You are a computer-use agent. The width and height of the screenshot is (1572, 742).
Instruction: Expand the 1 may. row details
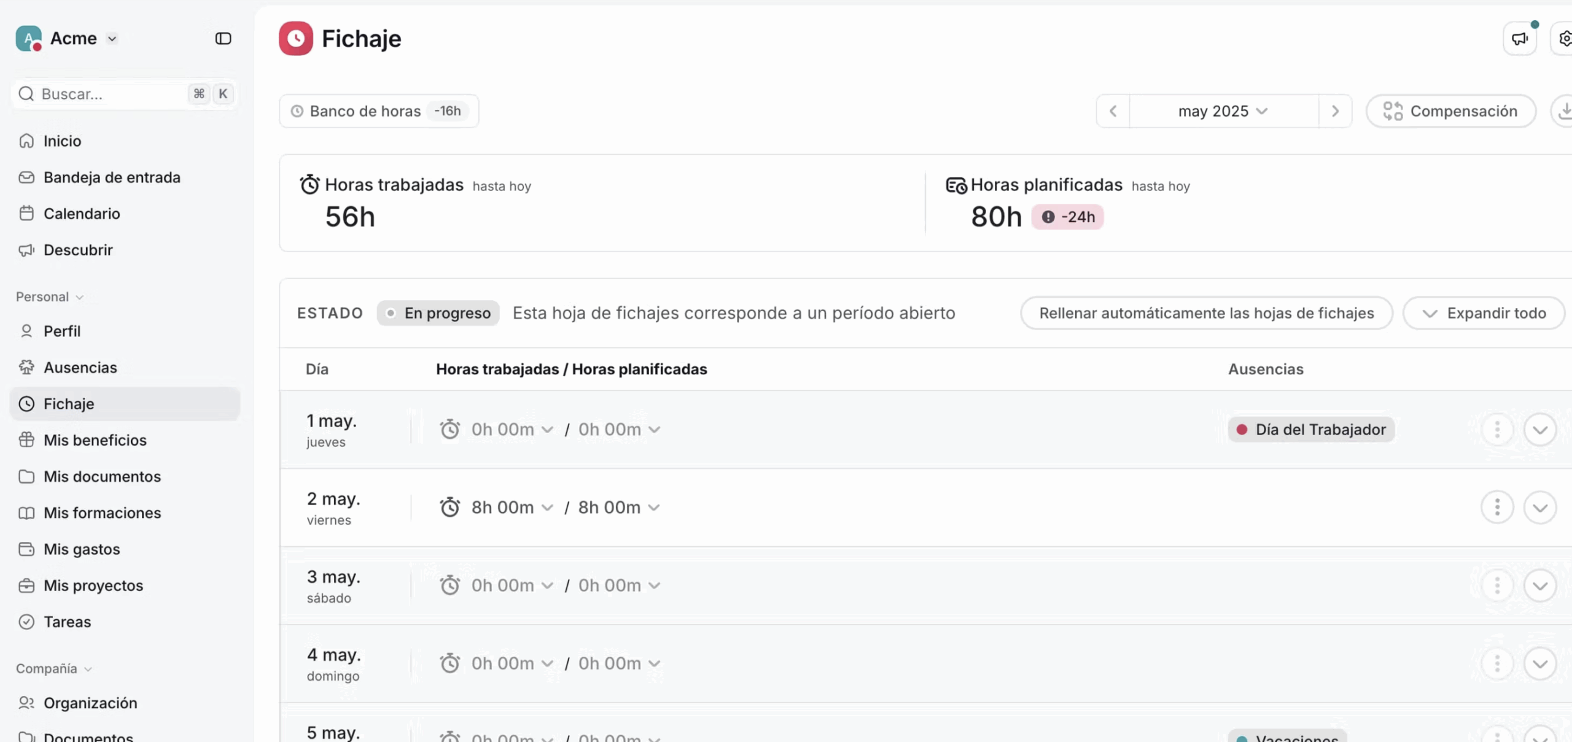(x=1539, y=430)
